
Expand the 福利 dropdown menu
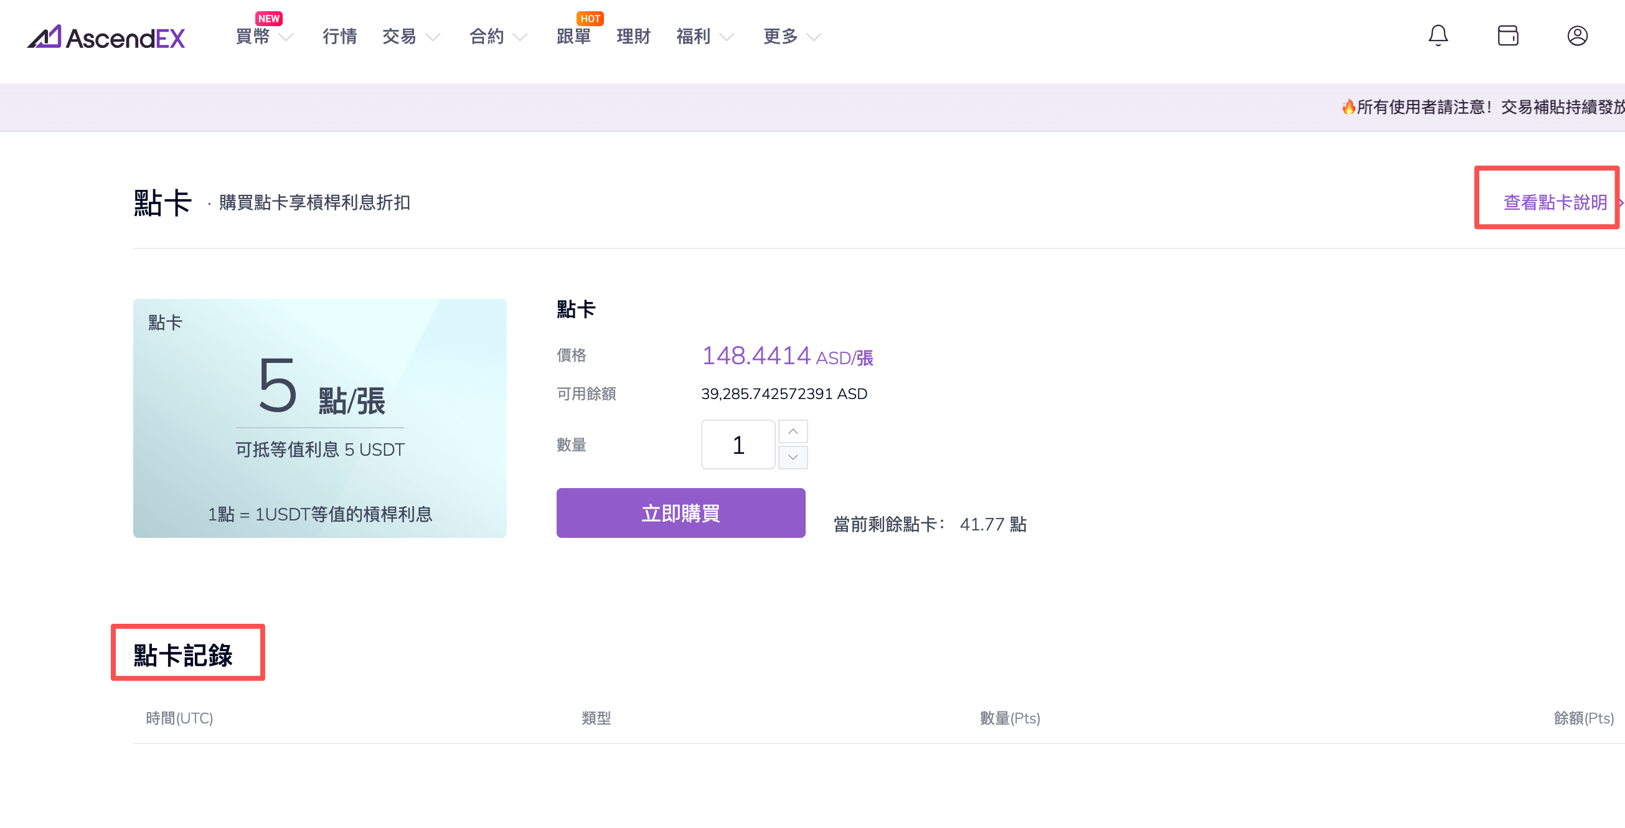click(704, 37)
